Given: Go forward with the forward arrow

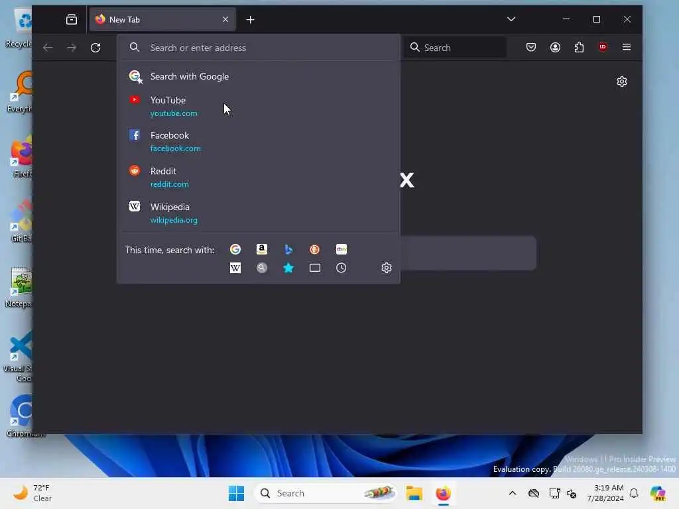Looking at the screenshot, I should tap(72, 48).
